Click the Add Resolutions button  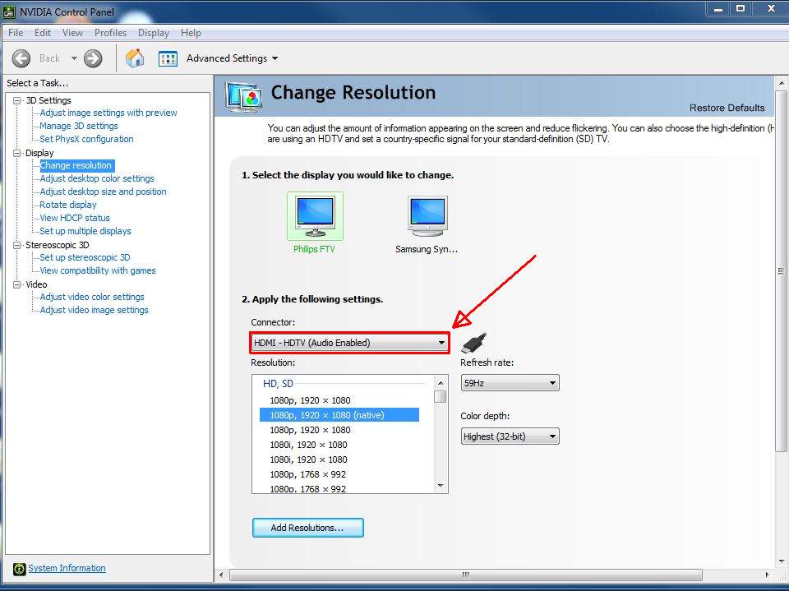click(307, 528)
